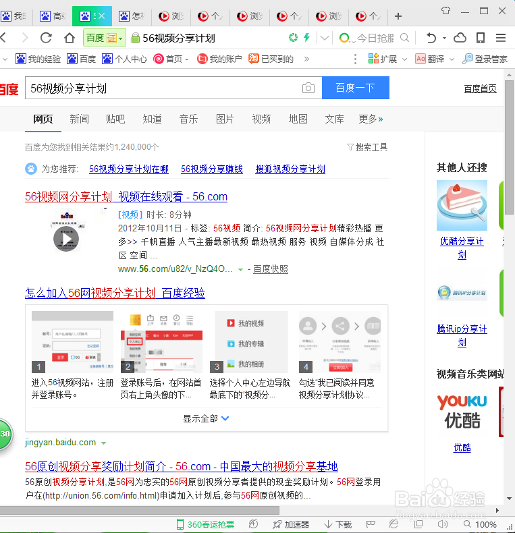Close the active tab
Viewport: 515px width, 533px height.
(101, 16)
